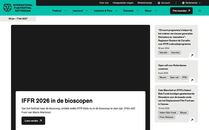Click the Film inzenden button
Viewport: 209px width, 130px height.
[181, 11]
